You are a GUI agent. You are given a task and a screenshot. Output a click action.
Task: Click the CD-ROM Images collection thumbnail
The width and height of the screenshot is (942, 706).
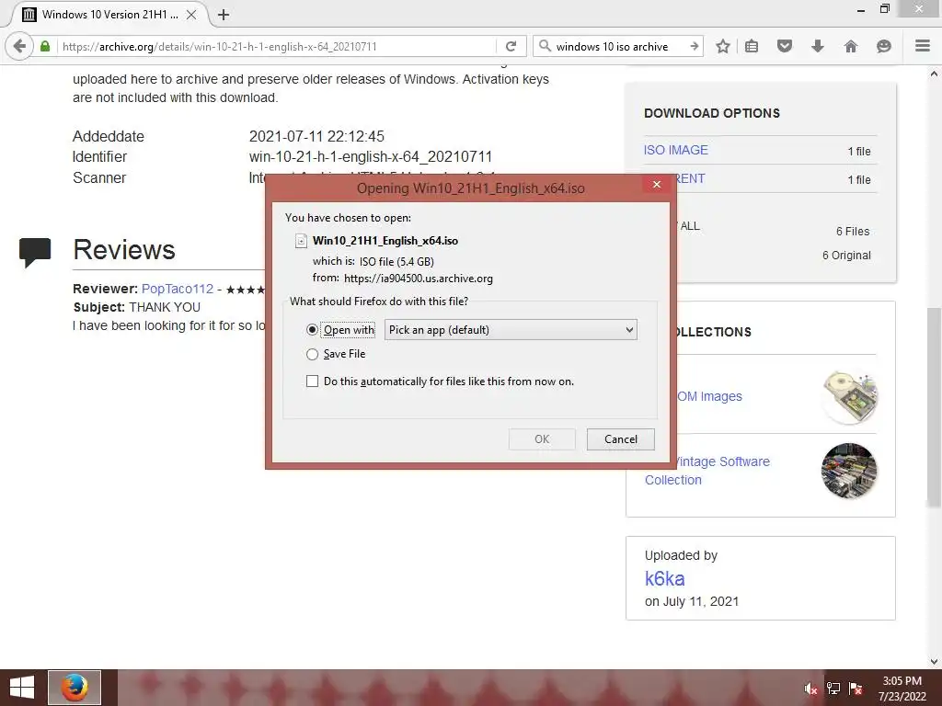849,397
